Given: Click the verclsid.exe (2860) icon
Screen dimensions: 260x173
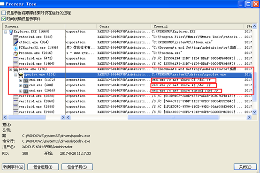Looking at the screenshot, I should coord(15,102).
